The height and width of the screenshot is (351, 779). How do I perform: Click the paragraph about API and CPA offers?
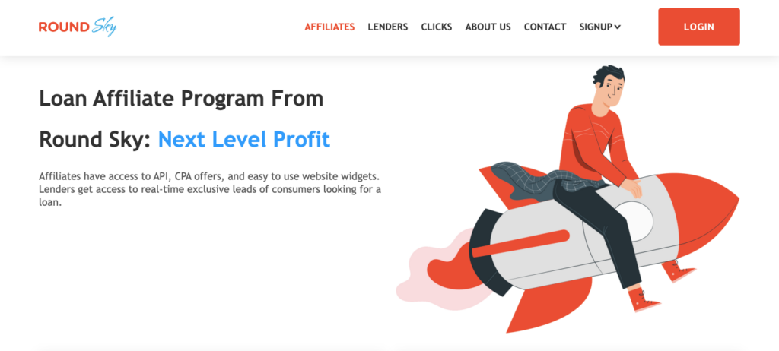point(210,190)
